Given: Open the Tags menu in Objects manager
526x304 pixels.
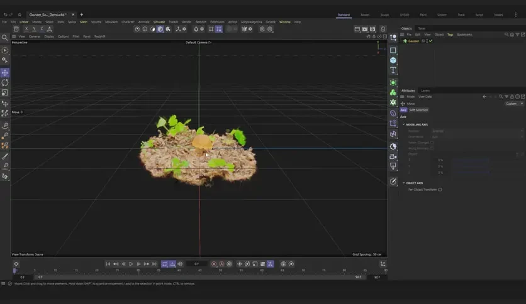Looking at the screenshot, I should click(450, 35).
